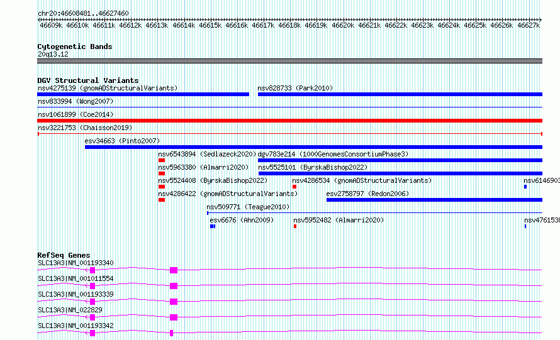Click the small red block under nsv4286534
This screenshot has width=560, height=340.
tap(294, 187)
